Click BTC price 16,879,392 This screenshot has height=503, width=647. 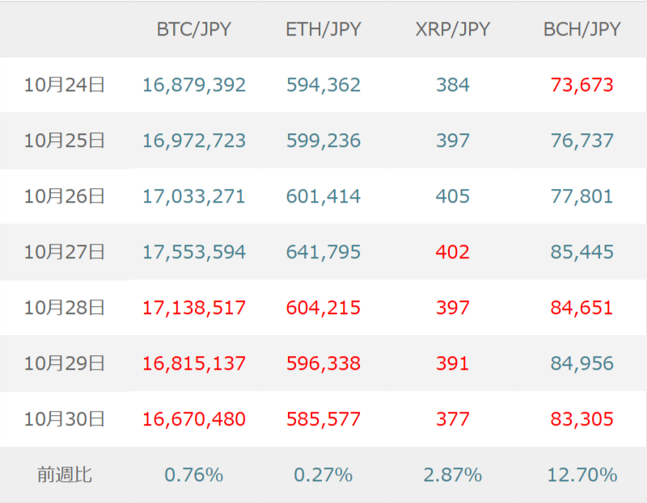pyautogui.click(x=194, y=85)
